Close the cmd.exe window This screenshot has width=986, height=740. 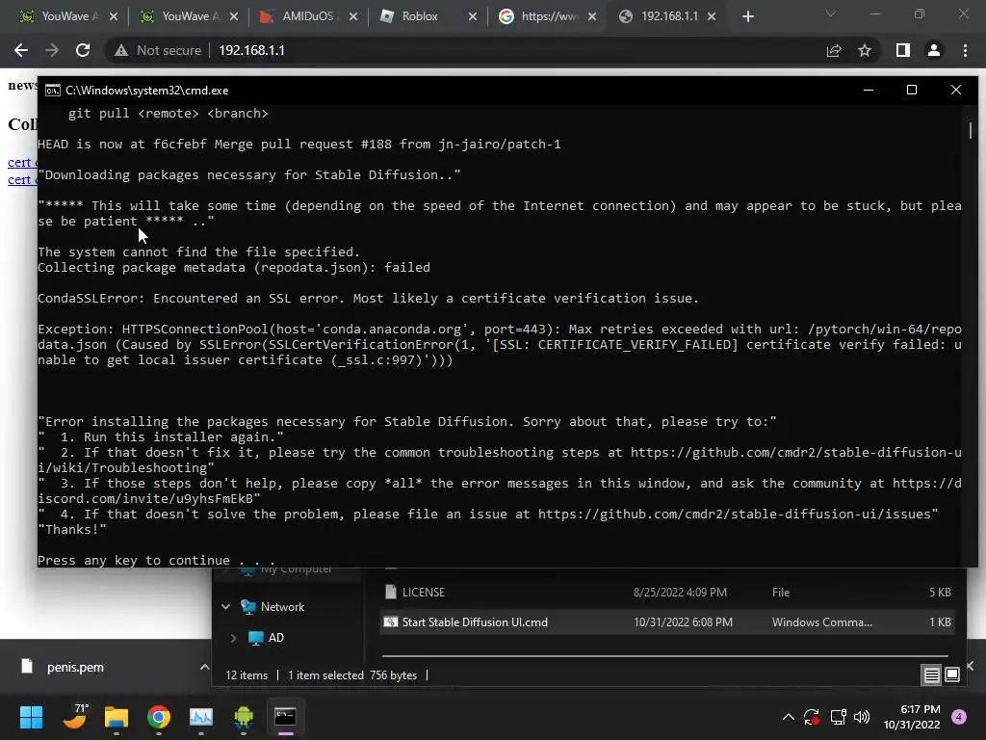click(x=956, y=90)
